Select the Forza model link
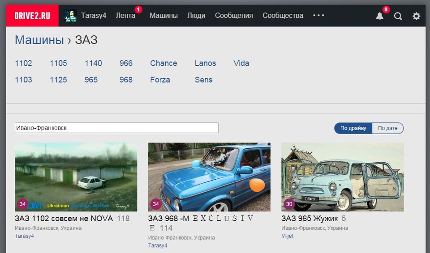 (x=160, y=80)
